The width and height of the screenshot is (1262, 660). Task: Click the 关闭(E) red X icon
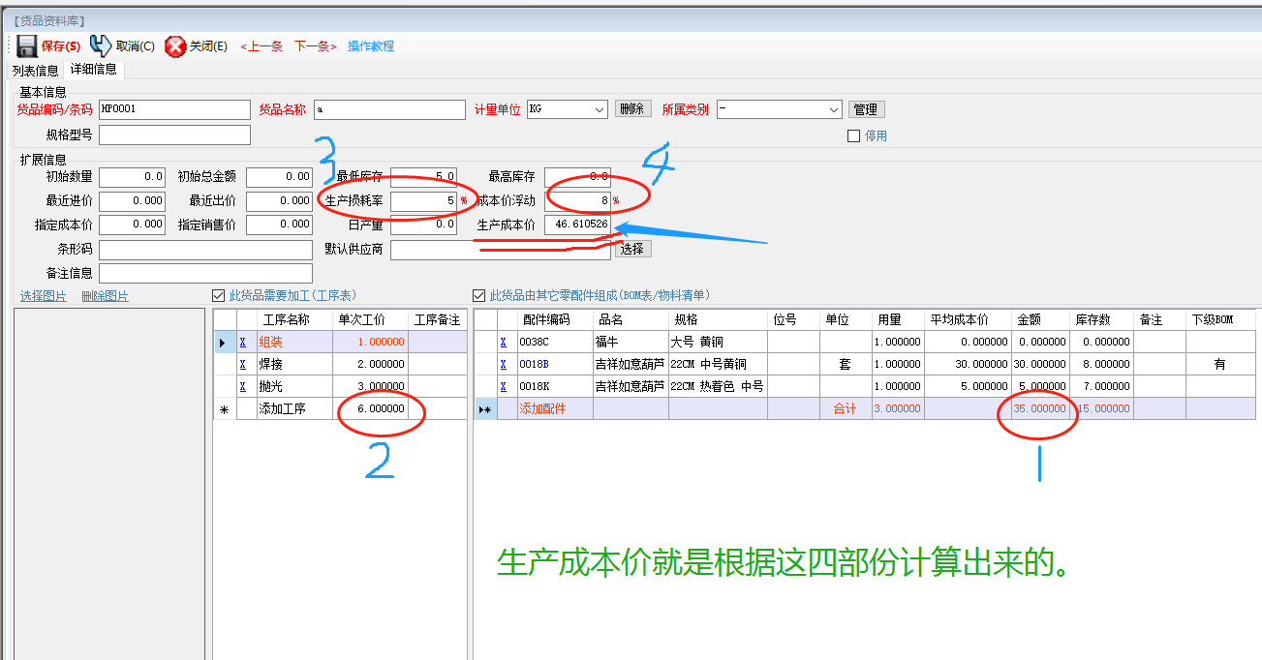175,45
